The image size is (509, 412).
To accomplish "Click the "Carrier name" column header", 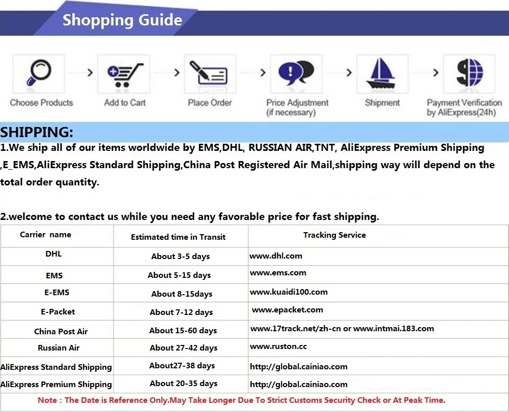I will [x=45, y=235].
